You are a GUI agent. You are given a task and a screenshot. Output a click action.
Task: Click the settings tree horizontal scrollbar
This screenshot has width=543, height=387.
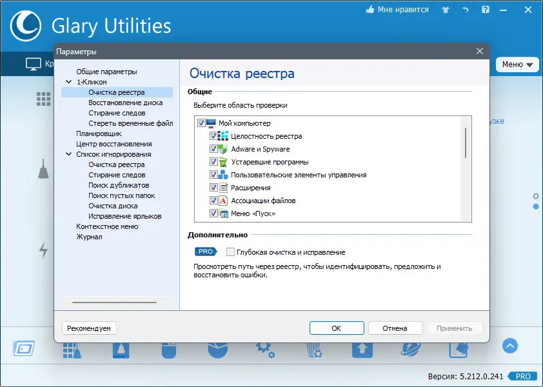(114, 303)
